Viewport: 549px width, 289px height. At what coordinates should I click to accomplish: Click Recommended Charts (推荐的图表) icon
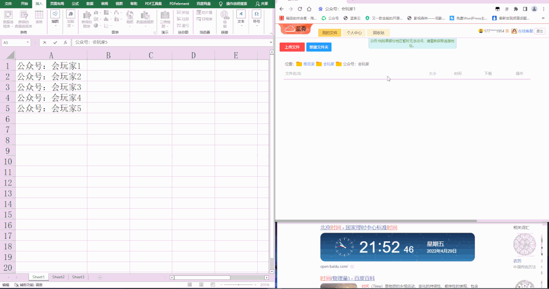point(86,19)
